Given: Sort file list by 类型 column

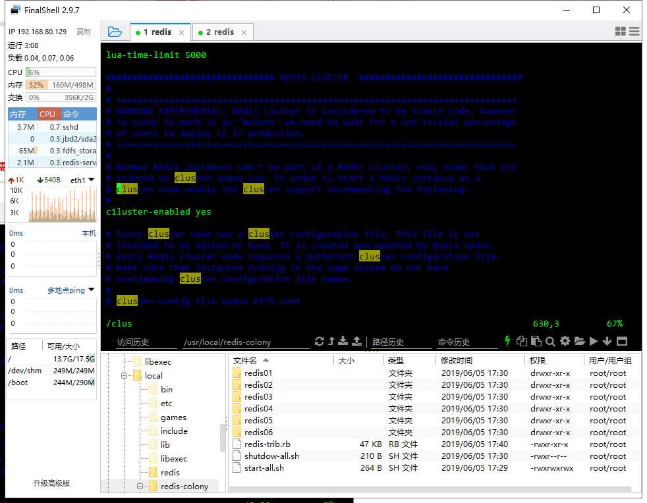Looking at the screenshot, I should pyautogui.click(x=409, y=360).
